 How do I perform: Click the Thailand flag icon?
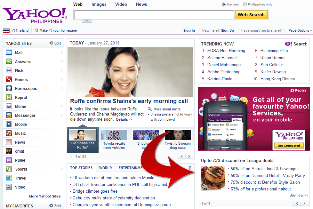(x=6, y=30)
